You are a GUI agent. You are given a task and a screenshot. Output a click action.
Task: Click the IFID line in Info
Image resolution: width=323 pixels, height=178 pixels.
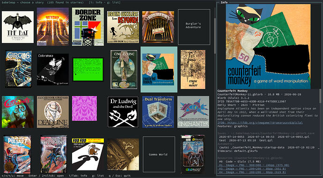coord(252,101)
